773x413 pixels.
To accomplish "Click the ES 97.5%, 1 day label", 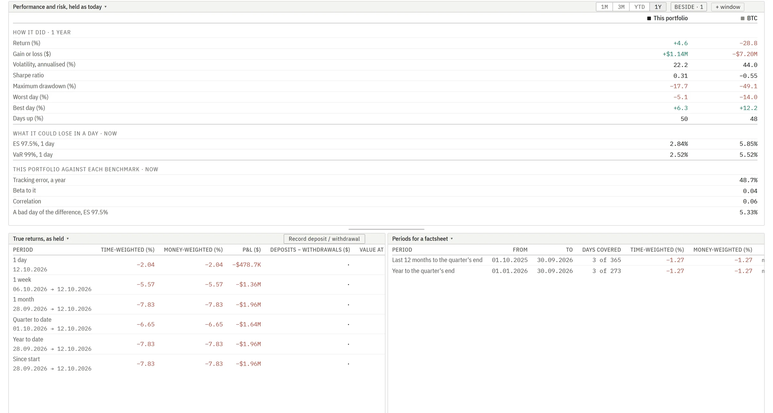I will [x=33, y=144].
